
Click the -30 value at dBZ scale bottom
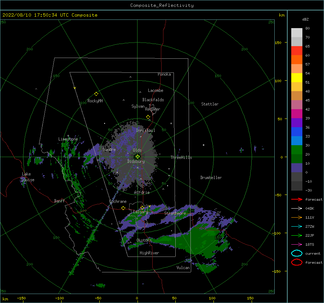309,190
